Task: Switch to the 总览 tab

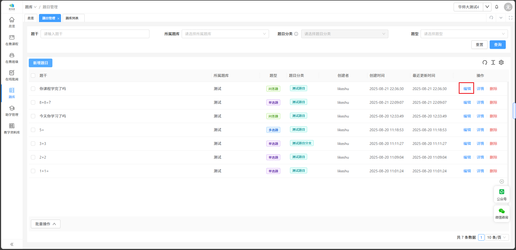Action: (31, 18)
